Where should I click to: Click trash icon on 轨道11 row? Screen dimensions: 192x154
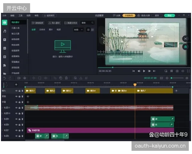(x=22, y=108)
